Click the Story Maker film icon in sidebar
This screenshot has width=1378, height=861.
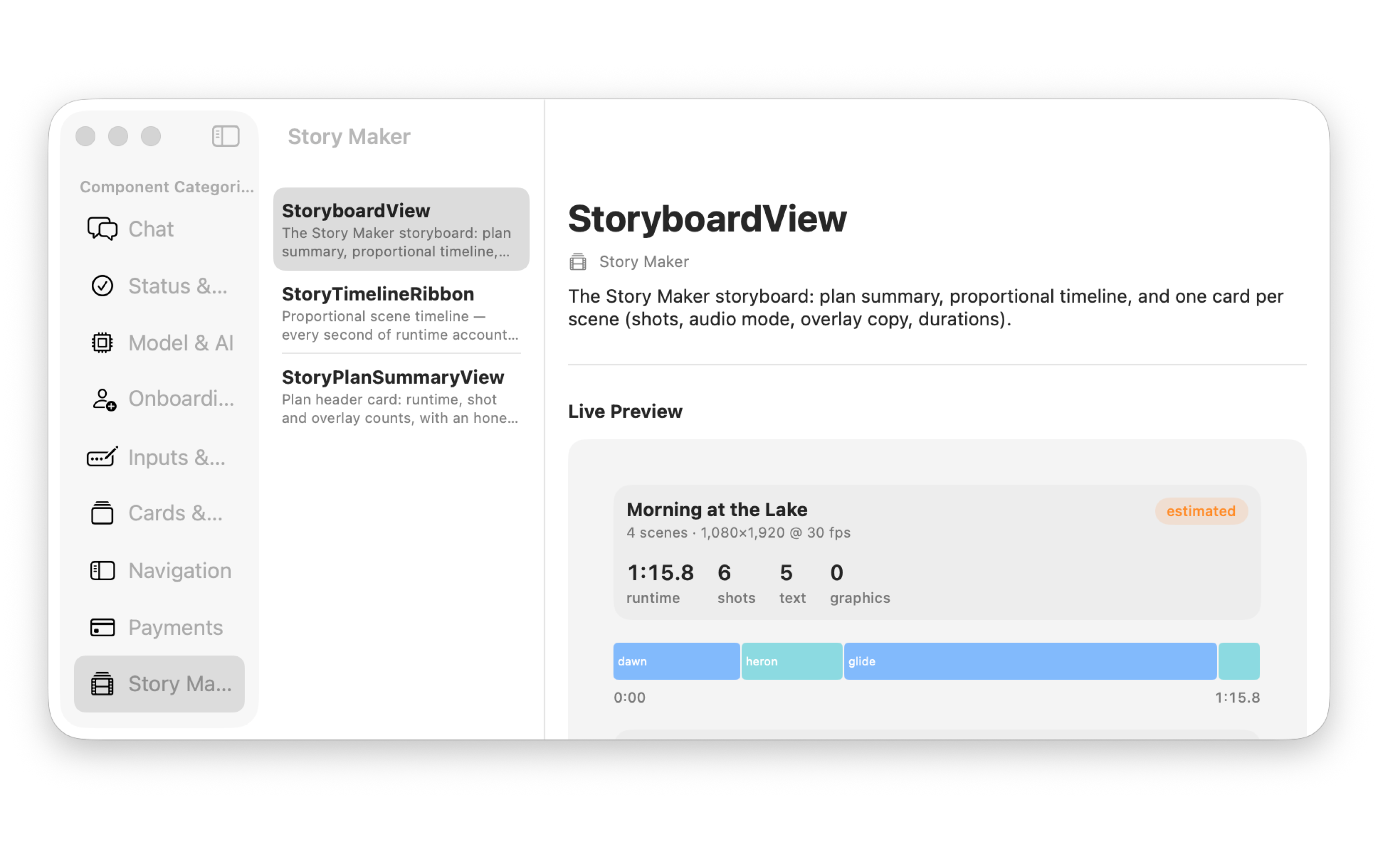point(102,684)
